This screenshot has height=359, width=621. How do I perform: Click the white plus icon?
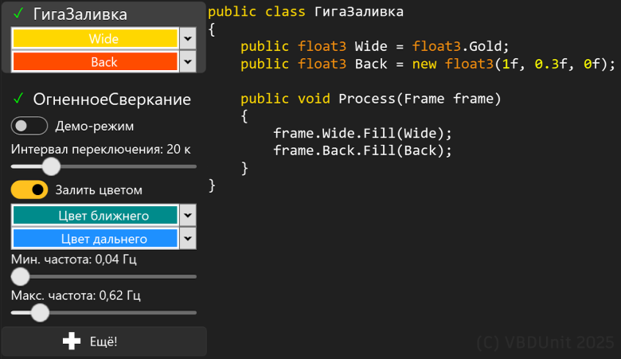click(x=72, y=341)
